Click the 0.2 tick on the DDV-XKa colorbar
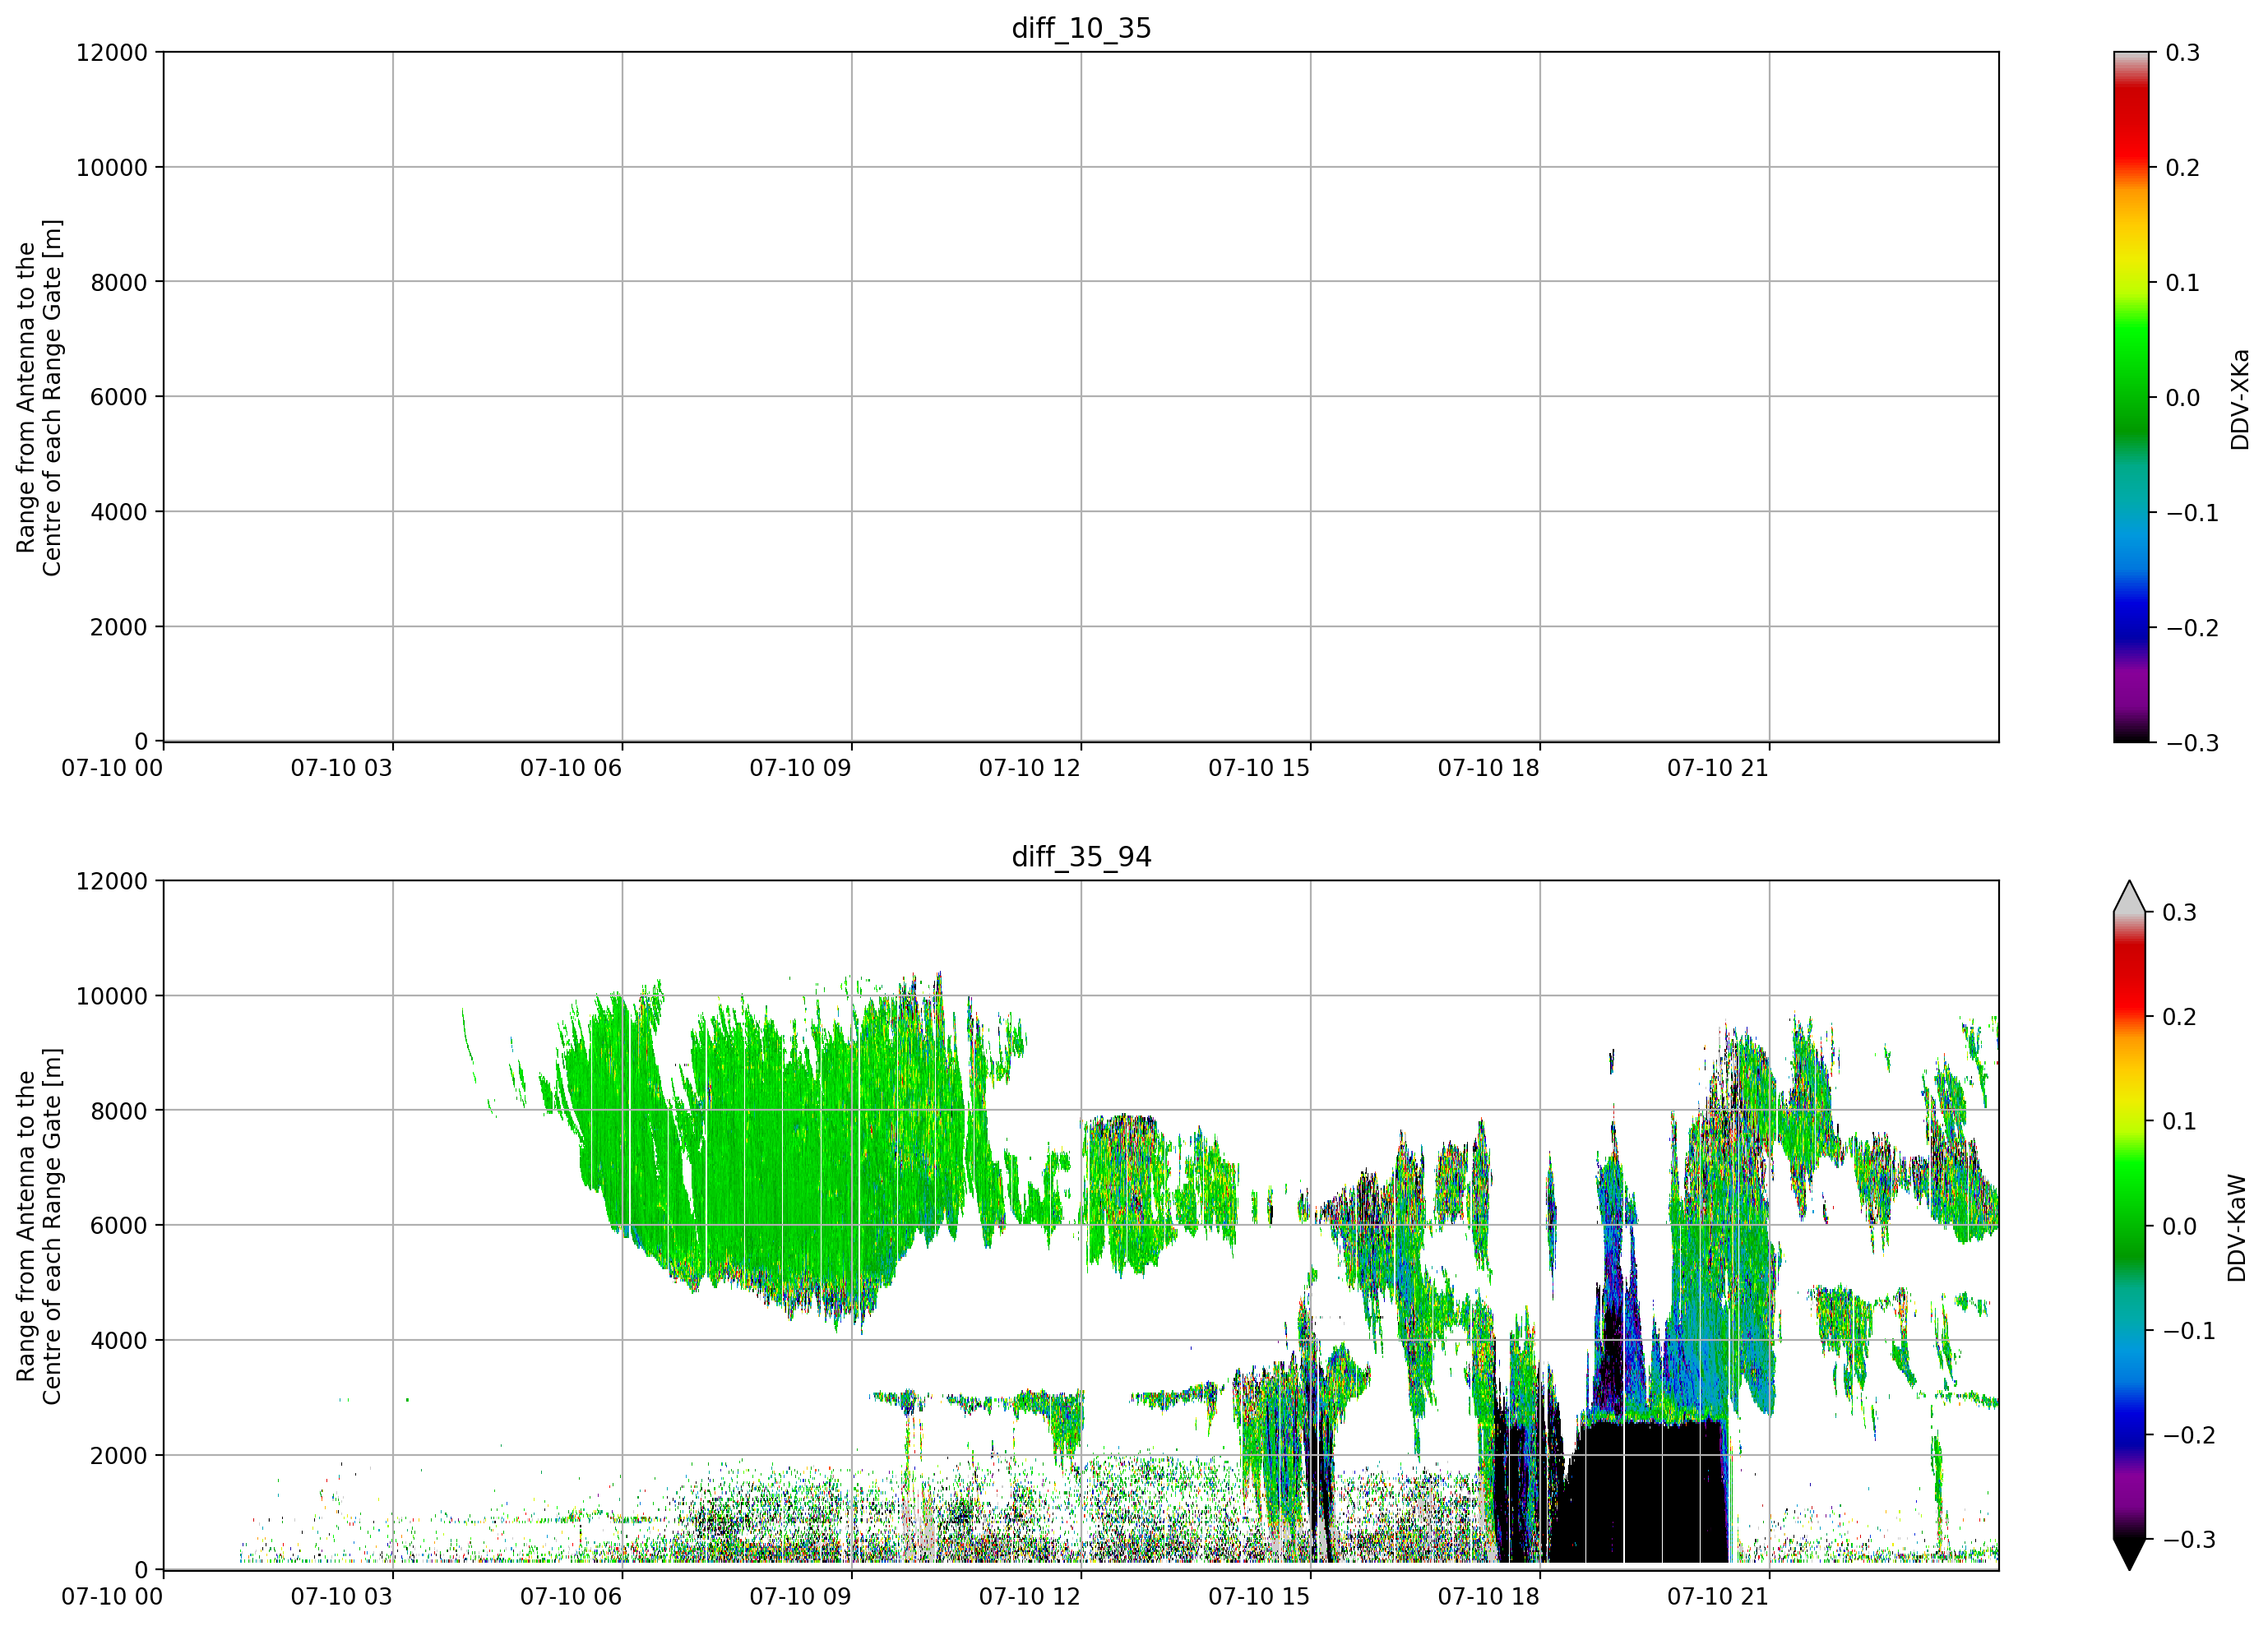Image resolution: width=2268 pixels, height=1626 pixels. (x=2183, y=168)
